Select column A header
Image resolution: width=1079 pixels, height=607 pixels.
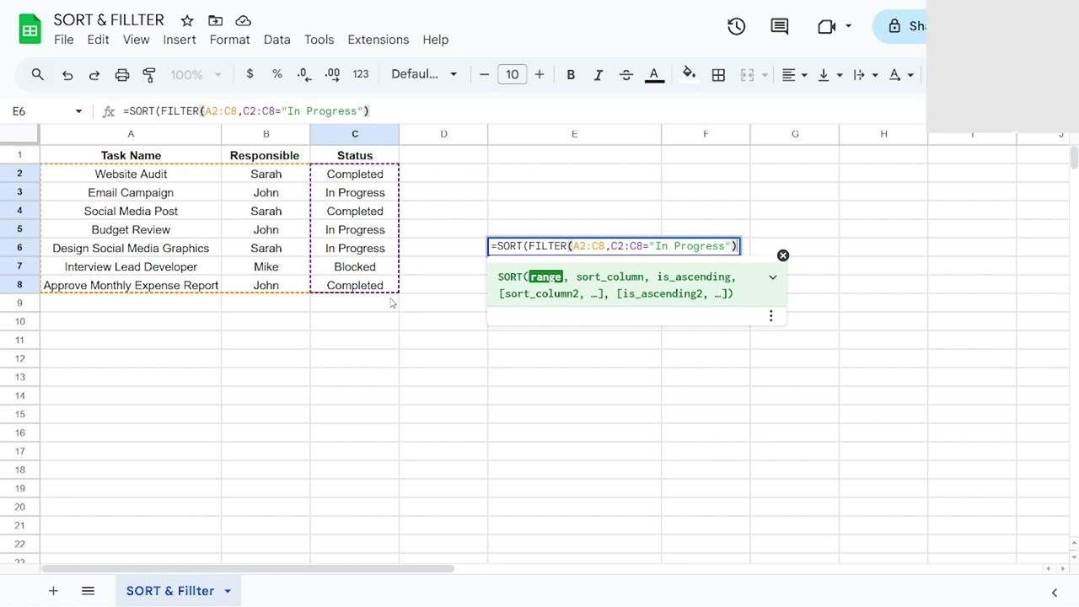pyautogui.click(x=131, y=134)
